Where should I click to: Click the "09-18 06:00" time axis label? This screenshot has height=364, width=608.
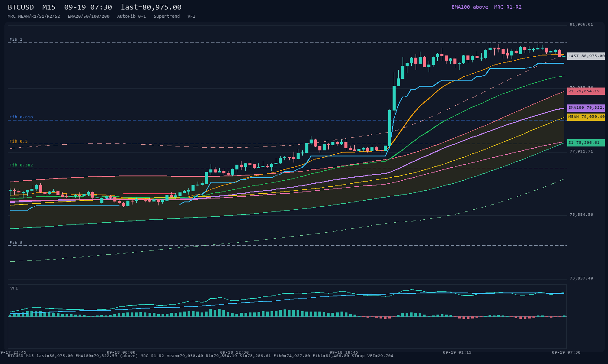pyautogui.click(x=121, y=352)
